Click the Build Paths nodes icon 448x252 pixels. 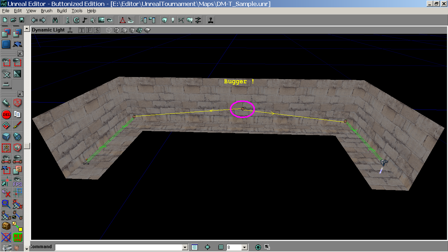(x=181, y=20)
